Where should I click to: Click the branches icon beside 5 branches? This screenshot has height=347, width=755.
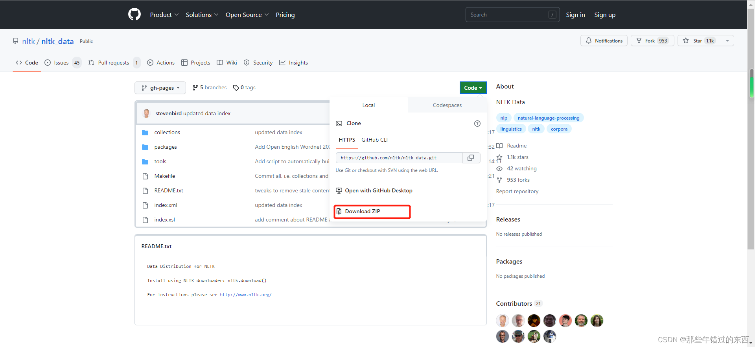coord(195,88)
